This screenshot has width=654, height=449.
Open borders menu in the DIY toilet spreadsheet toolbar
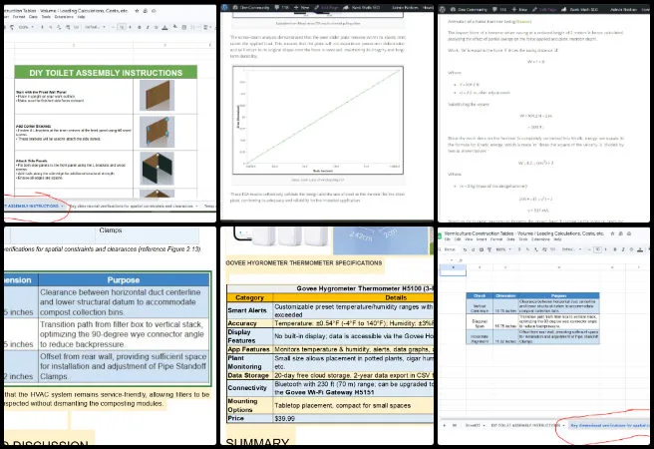click(183, 27)
